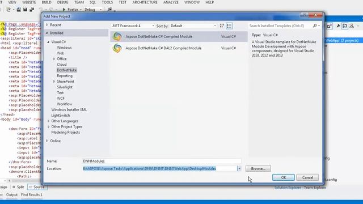This screenshot has width=363, height=204.
Task: Click the green Start debugging arrow
Action: [64, 10]
